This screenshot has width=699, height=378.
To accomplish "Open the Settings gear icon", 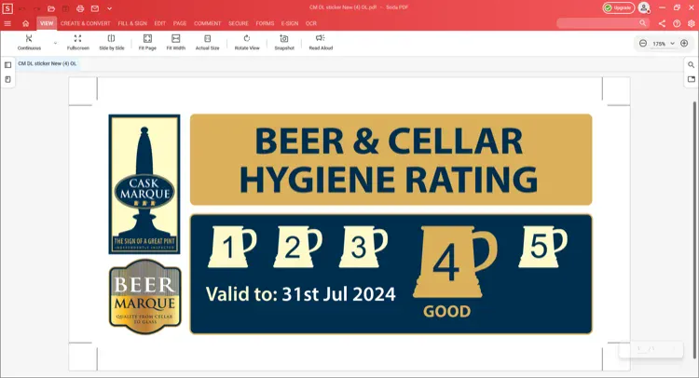I will [692, 23].
